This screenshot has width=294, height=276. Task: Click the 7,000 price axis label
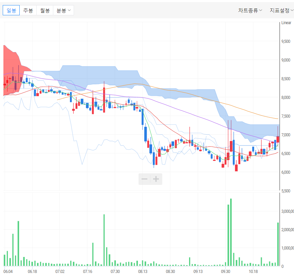286,135
